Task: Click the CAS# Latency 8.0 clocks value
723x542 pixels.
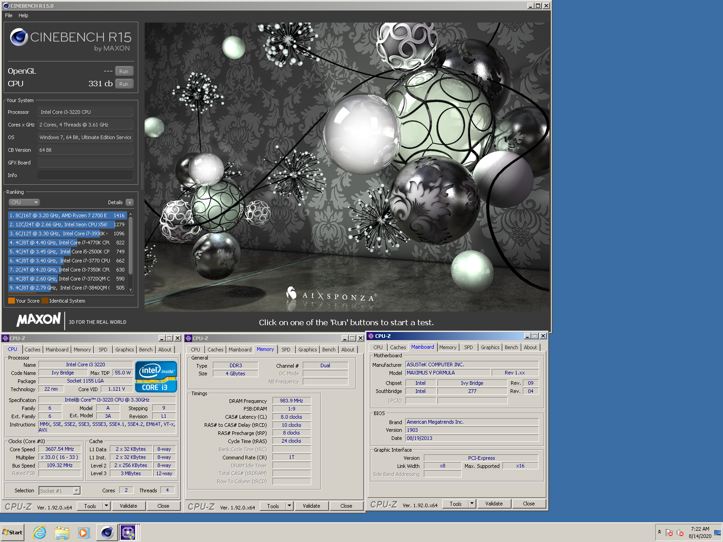Action: pyautogui.click(x=291, y=417)
